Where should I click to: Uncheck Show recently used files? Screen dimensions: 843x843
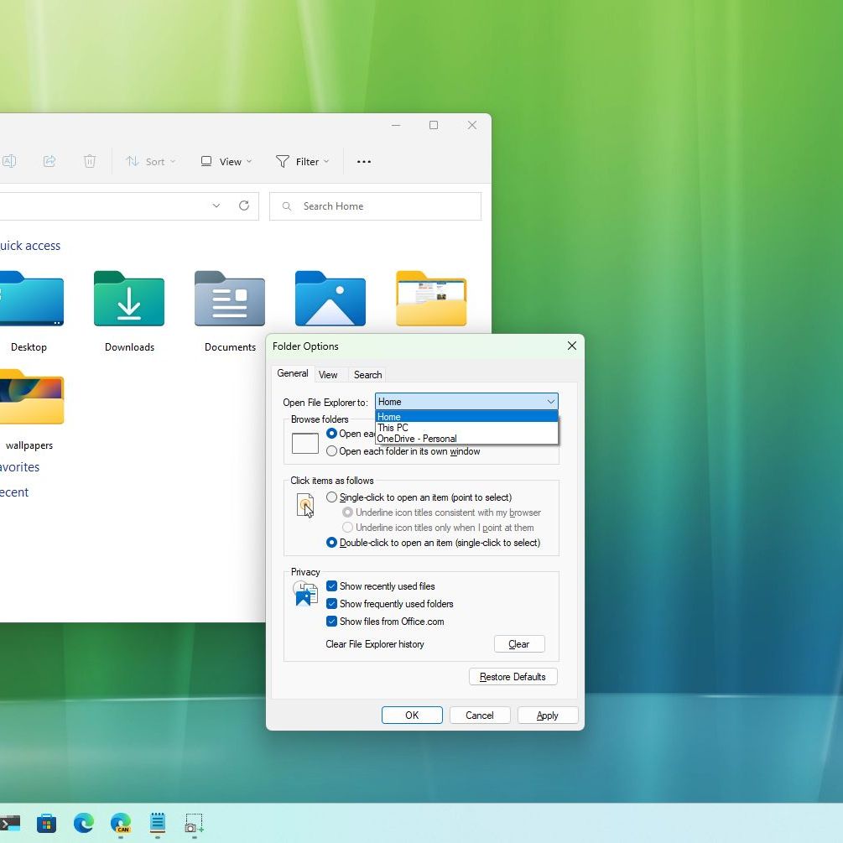point(332,586)
